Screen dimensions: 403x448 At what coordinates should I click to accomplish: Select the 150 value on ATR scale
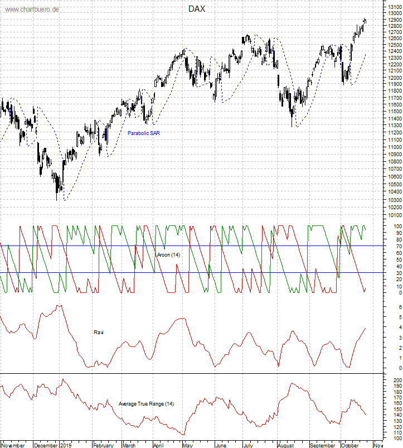click(397, 410)
